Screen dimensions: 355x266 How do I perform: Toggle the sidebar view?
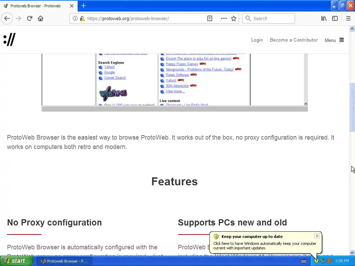click(335, 18)
